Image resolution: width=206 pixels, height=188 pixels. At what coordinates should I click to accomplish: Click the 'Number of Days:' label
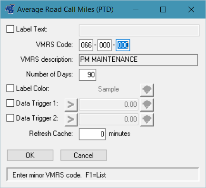[49, 74]
